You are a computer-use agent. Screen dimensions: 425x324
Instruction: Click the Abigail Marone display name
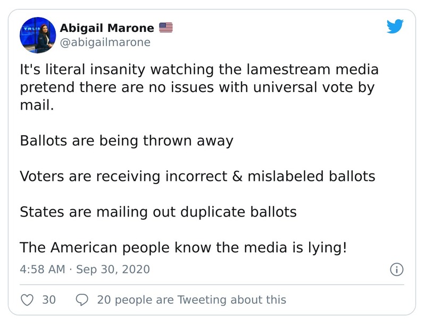(x=107, y=28)
